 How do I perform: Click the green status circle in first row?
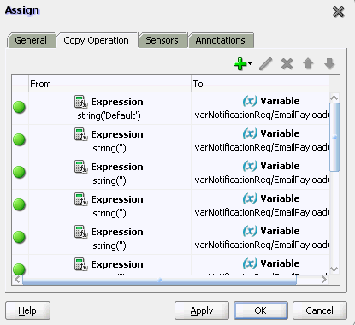click(x=20, y=108)
